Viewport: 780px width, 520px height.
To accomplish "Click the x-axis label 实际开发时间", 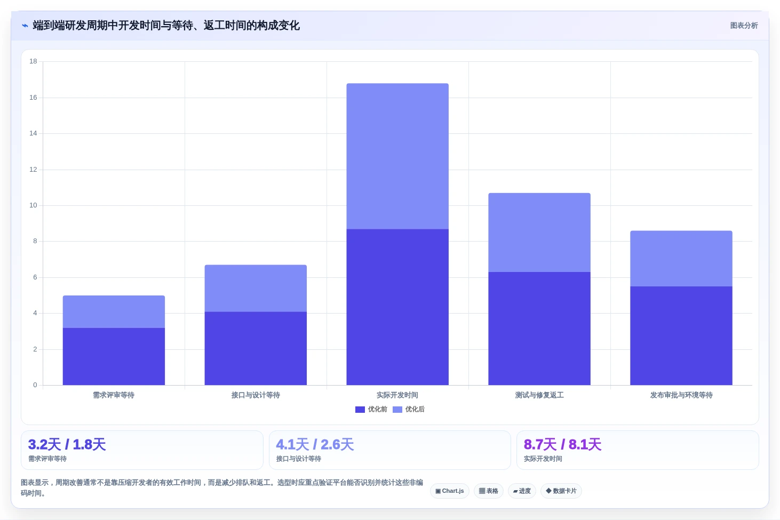I will coord(397,395).
